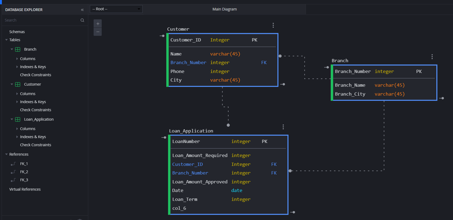
Task: Click the connector handle at Loan_Application bottom right
Action: (293, 212)
